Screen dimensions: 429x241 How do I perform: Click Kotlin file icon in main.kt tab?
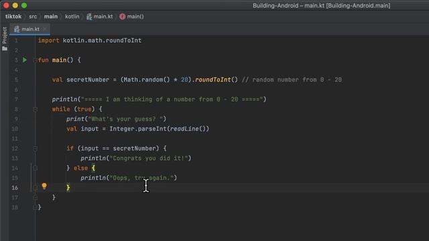pos(17,29)
